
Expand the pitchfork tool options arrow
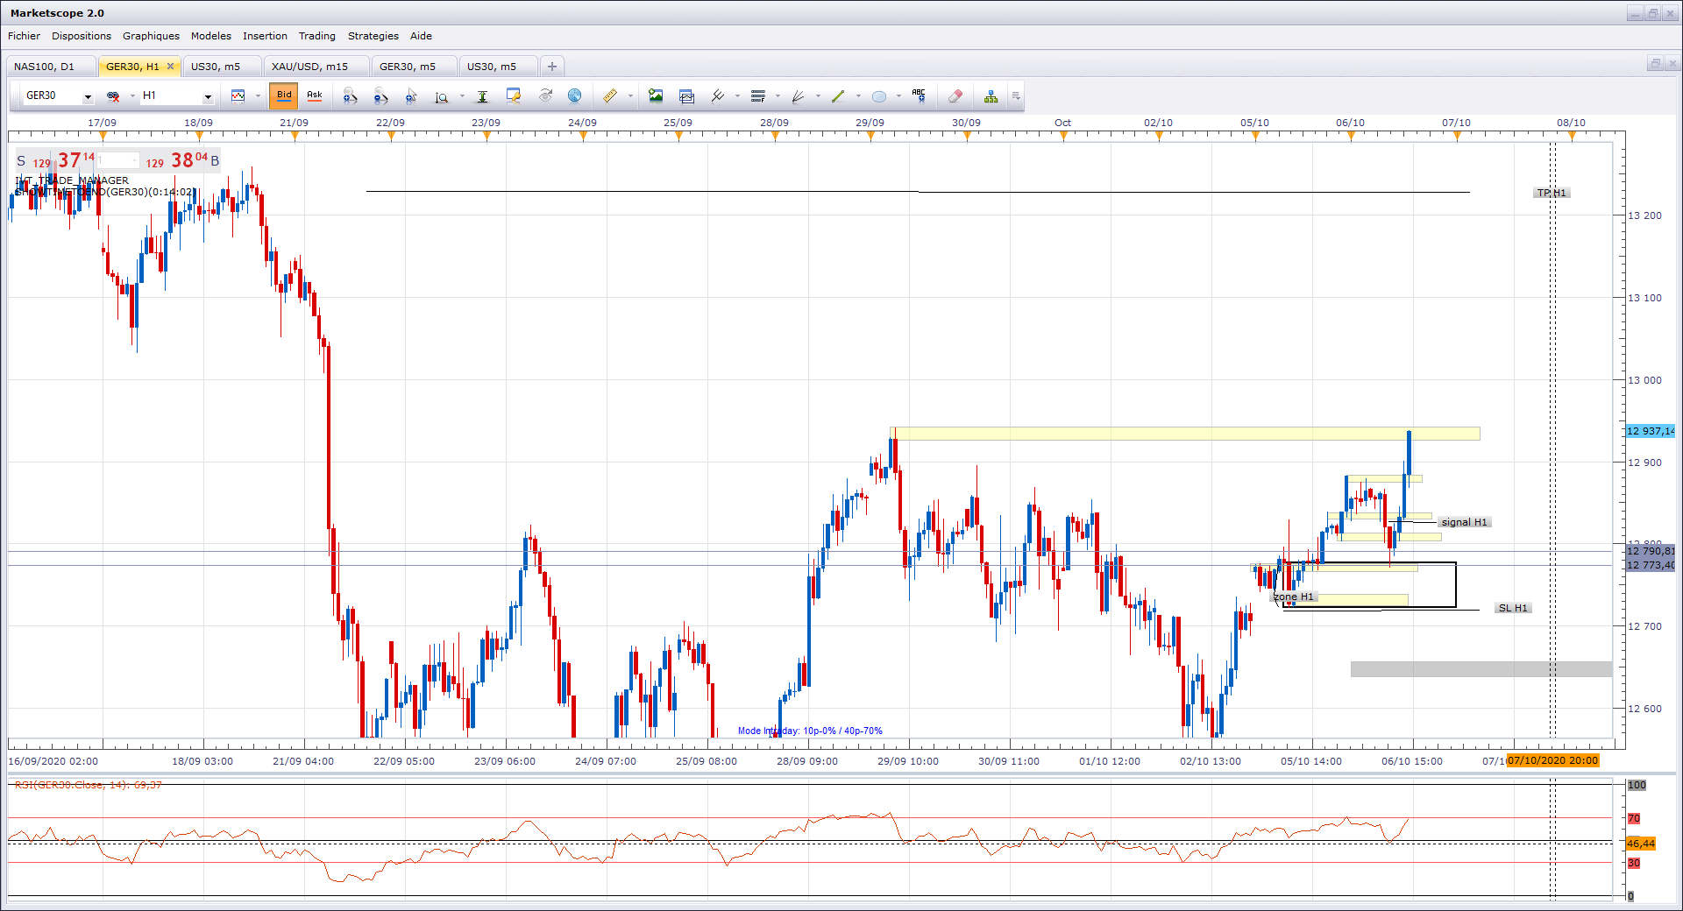point(737,96)
